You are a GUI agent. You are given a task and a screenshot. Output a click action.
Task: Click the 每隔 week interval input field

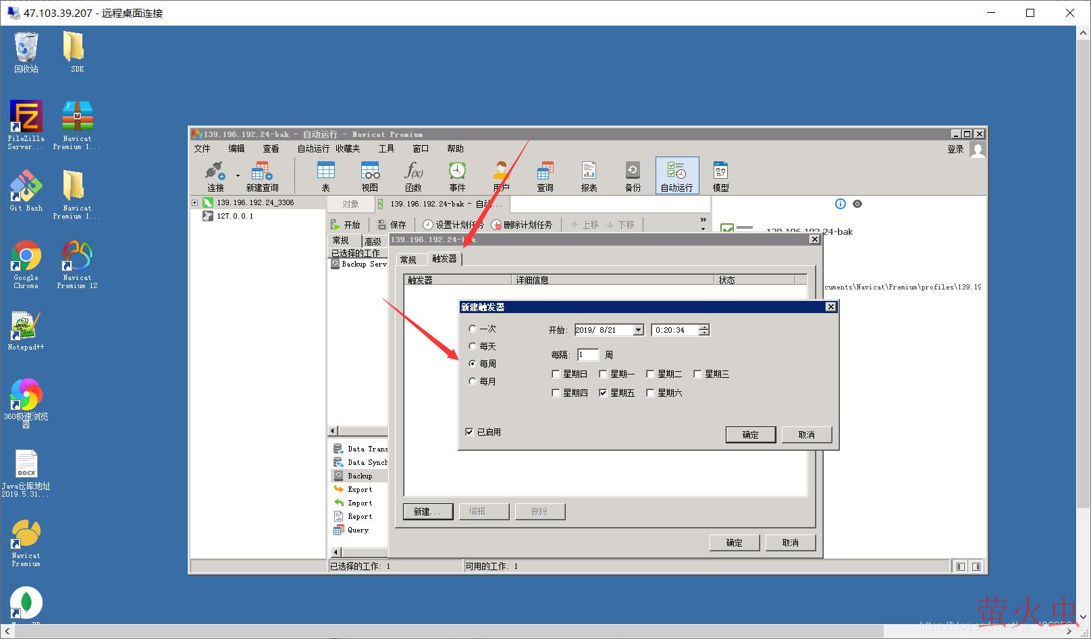[x=587, y=354]
